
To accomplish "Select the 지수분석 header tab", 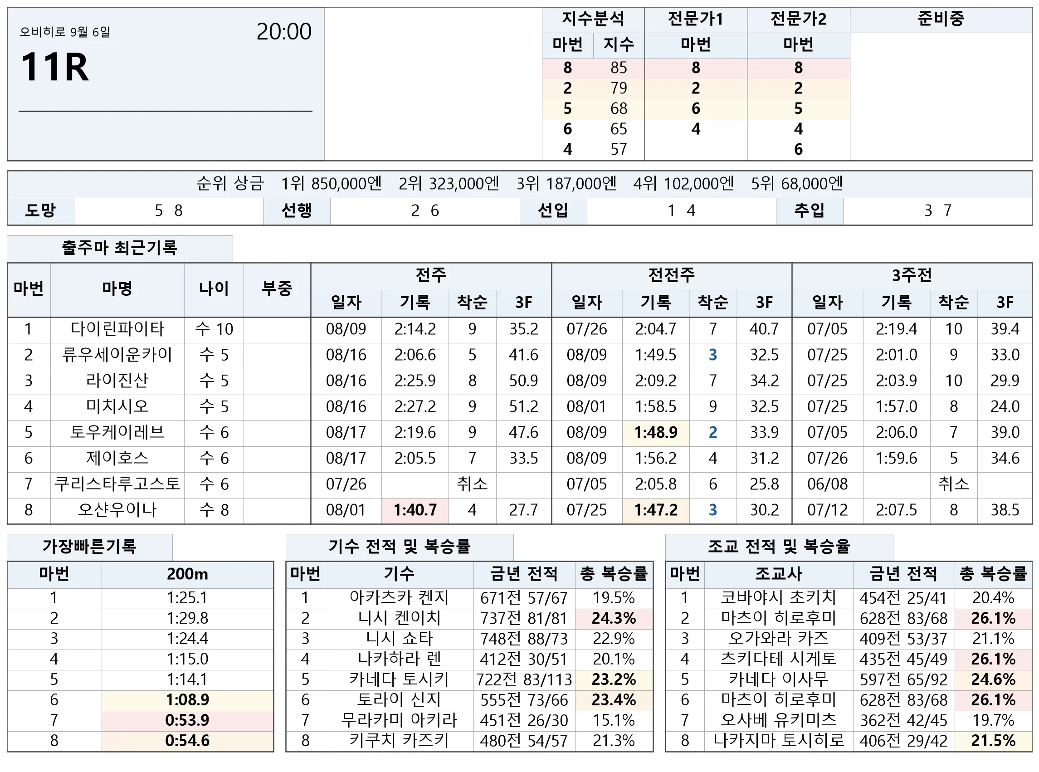I will pyautogui.click(x=593, y=19).
